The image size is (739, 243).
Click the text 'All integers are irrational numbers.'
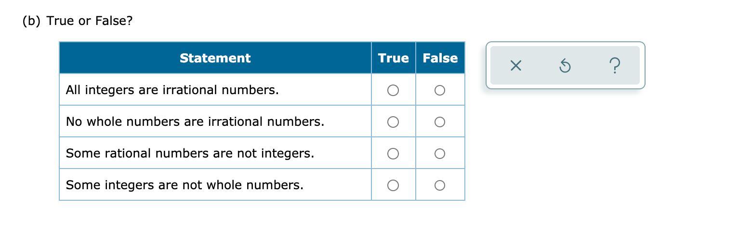[x=172, y=90]
